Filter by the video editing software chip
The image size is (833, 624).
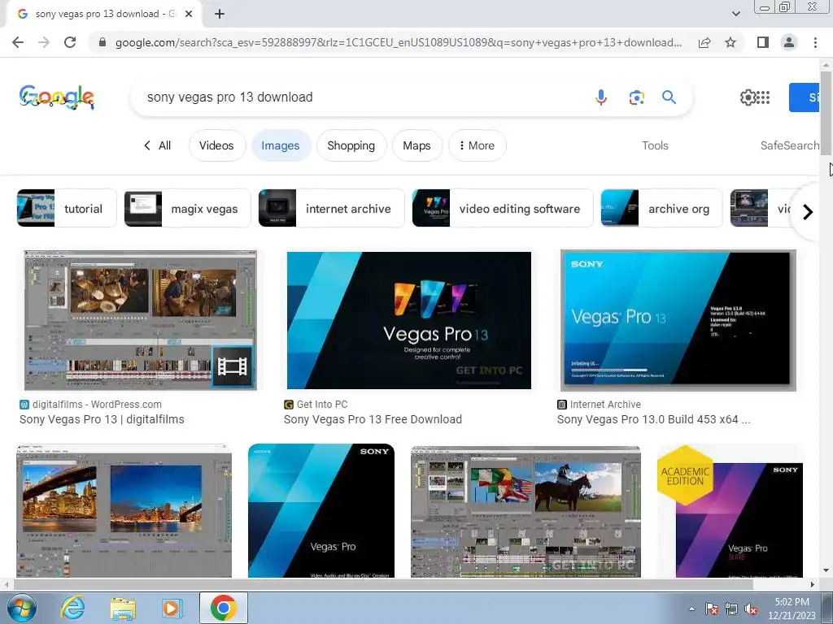tap(502, 208)
